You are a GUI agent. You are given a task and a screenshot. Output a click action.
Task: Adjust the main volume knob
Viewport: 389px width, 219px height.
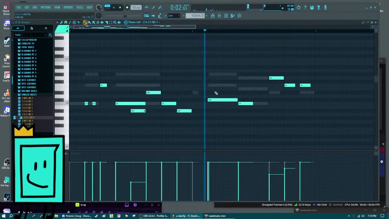tap(98, 7)
